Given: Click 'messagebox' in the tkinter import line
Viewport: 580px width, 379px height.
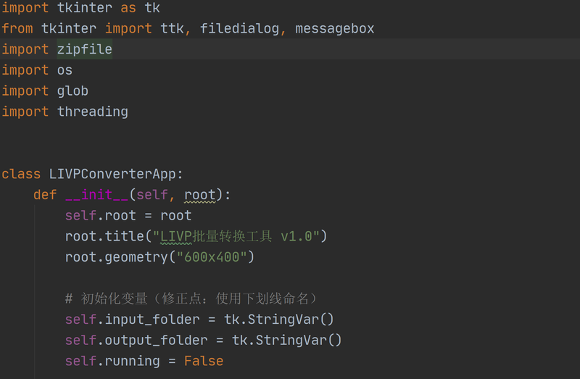Looking at the screenshot, I should tap(335, 28).
